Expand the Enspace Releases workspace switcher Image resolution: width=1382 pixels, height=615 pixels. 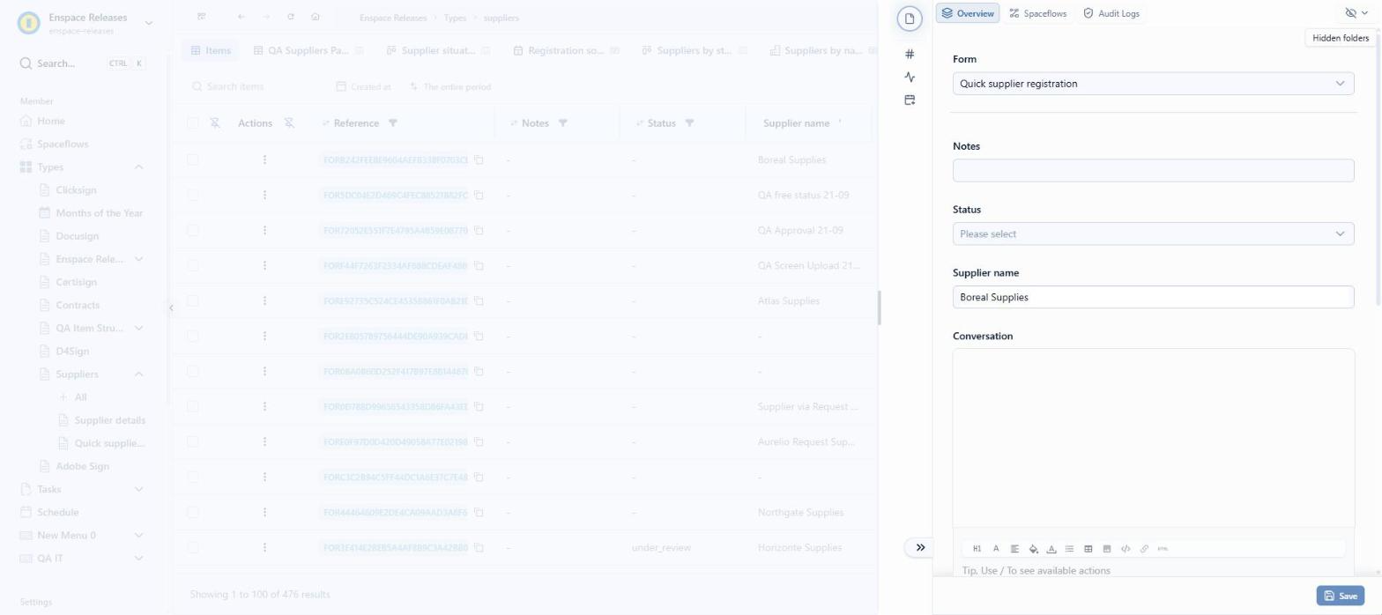point(148,23)
